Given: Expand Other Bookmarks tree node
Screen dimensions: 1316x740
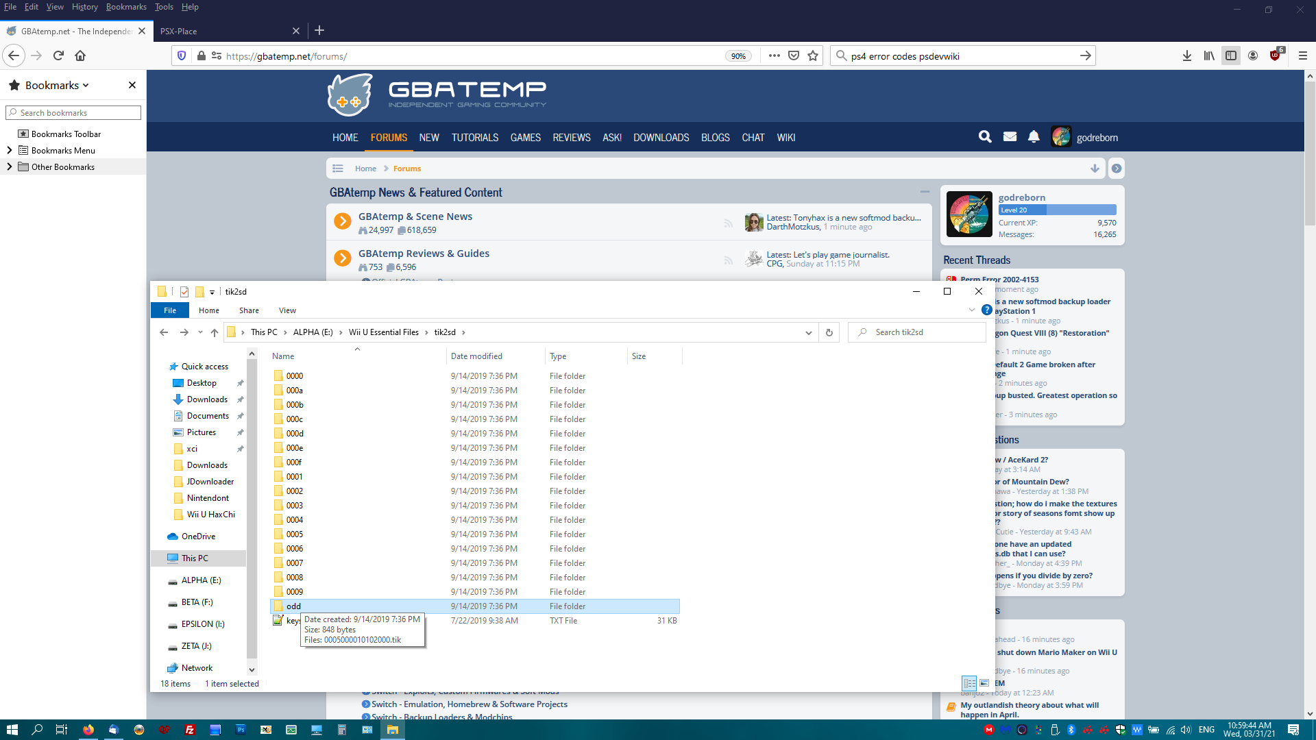Looking at the screenshot, I should [x=9, y=166].
